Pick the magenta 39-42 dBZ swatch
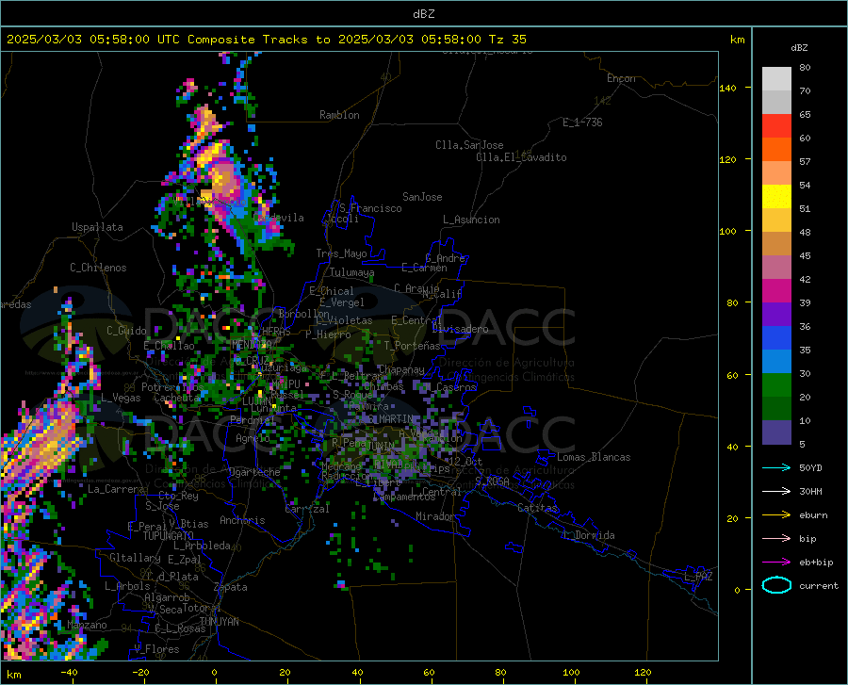The image size is (848, 685). [x=776, y=291]
